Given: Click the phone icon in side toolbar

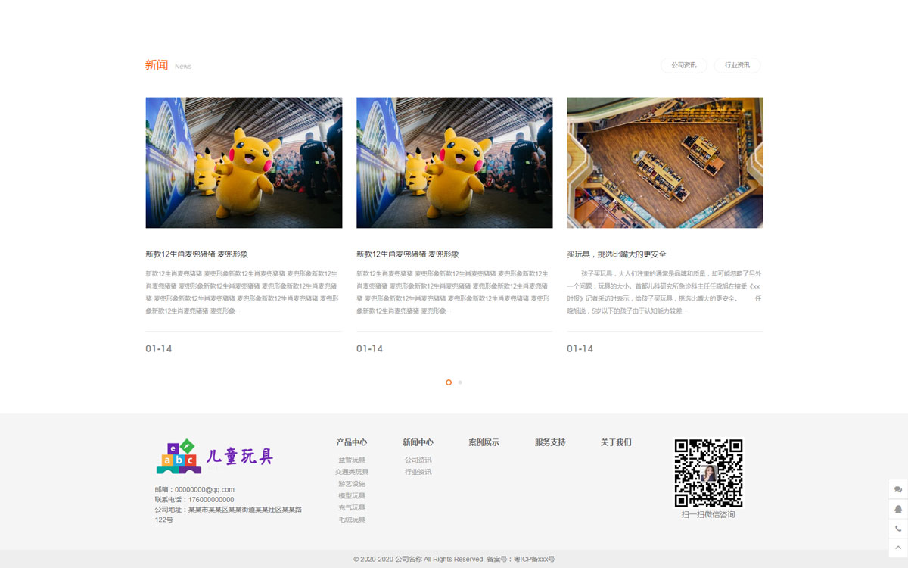Looking at the screenshot, I should click(898, 529).
